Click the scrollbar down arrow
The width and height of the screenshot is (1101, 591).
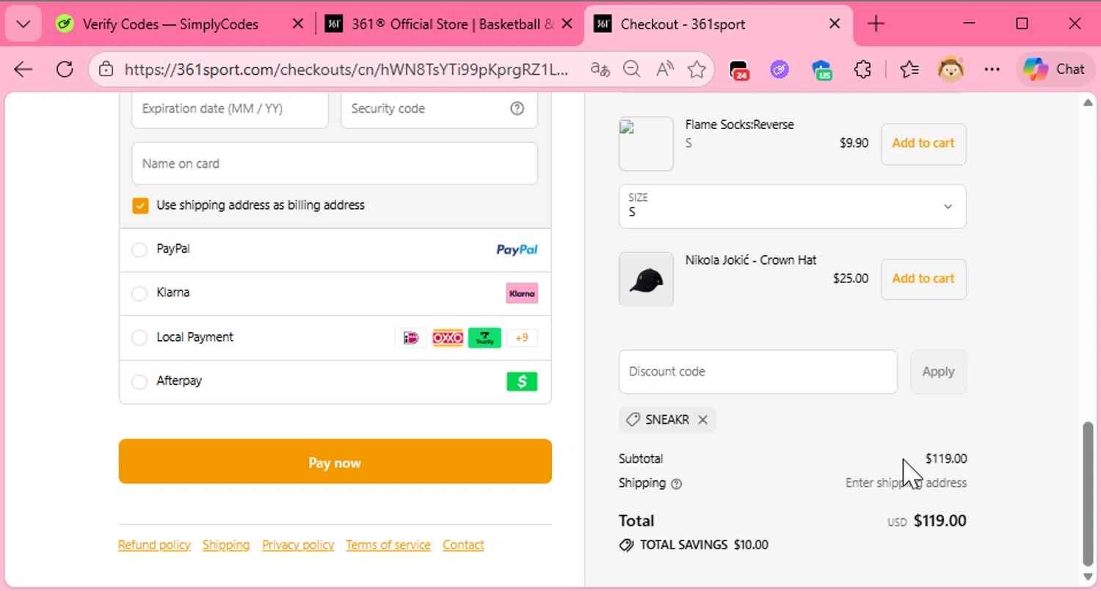1089,579
